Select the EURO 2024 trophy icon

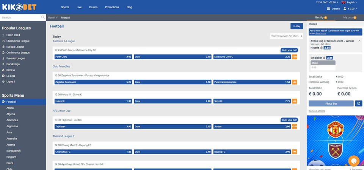[x=3, y=35]
